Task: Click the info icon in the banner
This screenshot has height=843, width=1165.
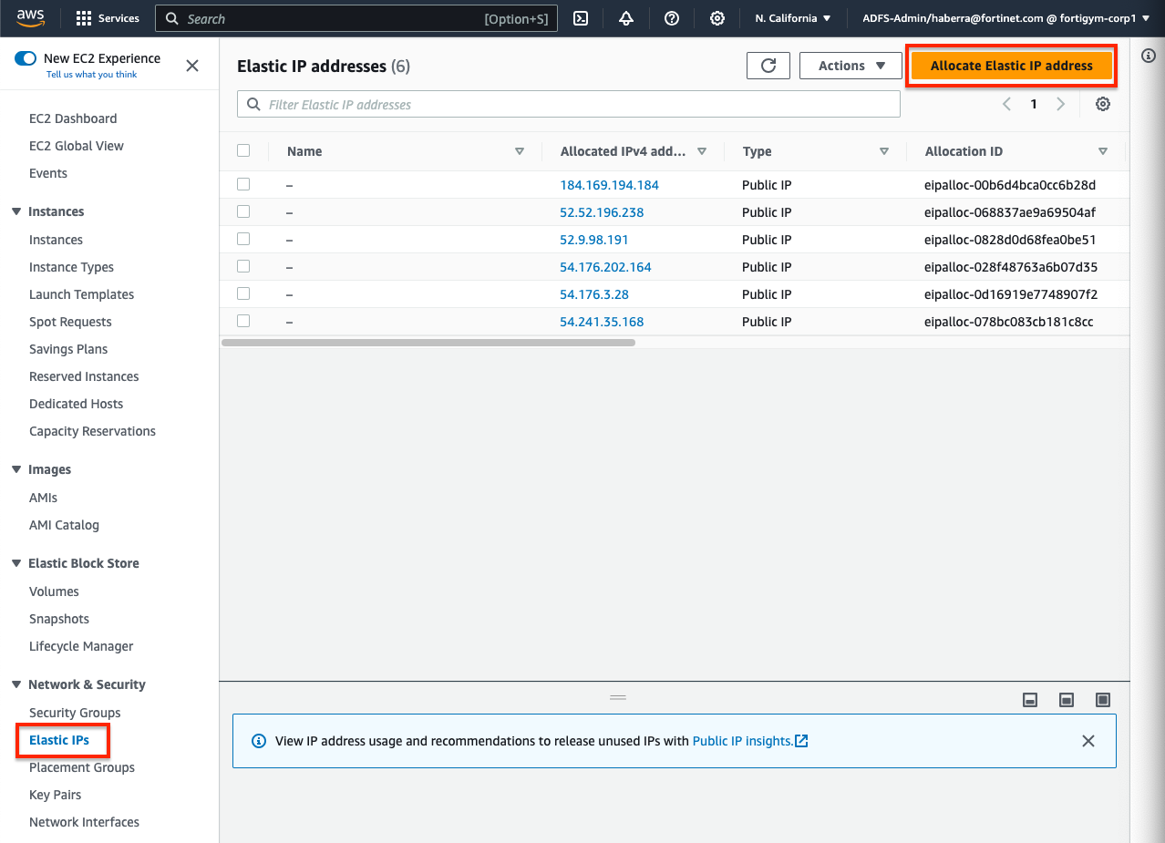Action: click(259, 741)
